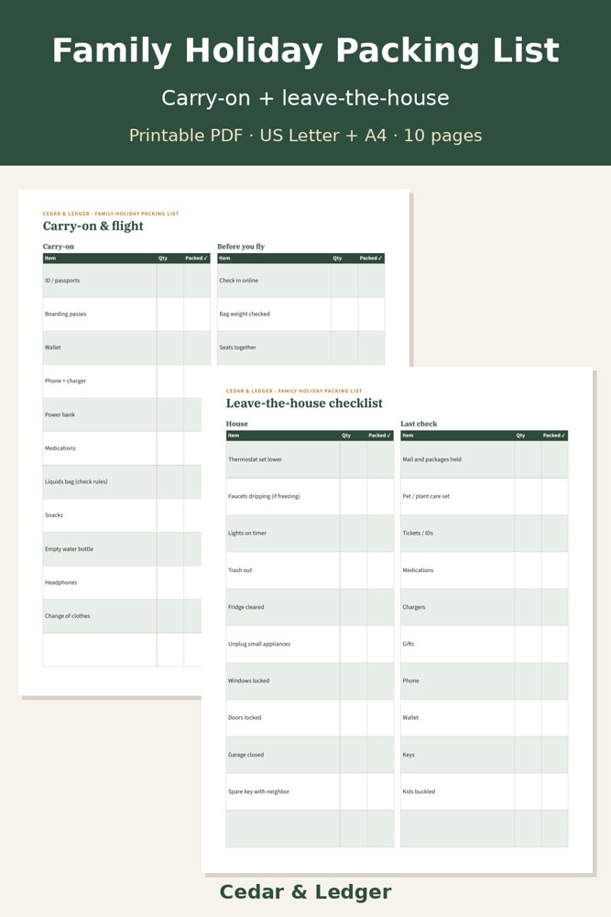Click the "Qty" header of the House table
Screen dimensions: 611x917
(346, 436)
